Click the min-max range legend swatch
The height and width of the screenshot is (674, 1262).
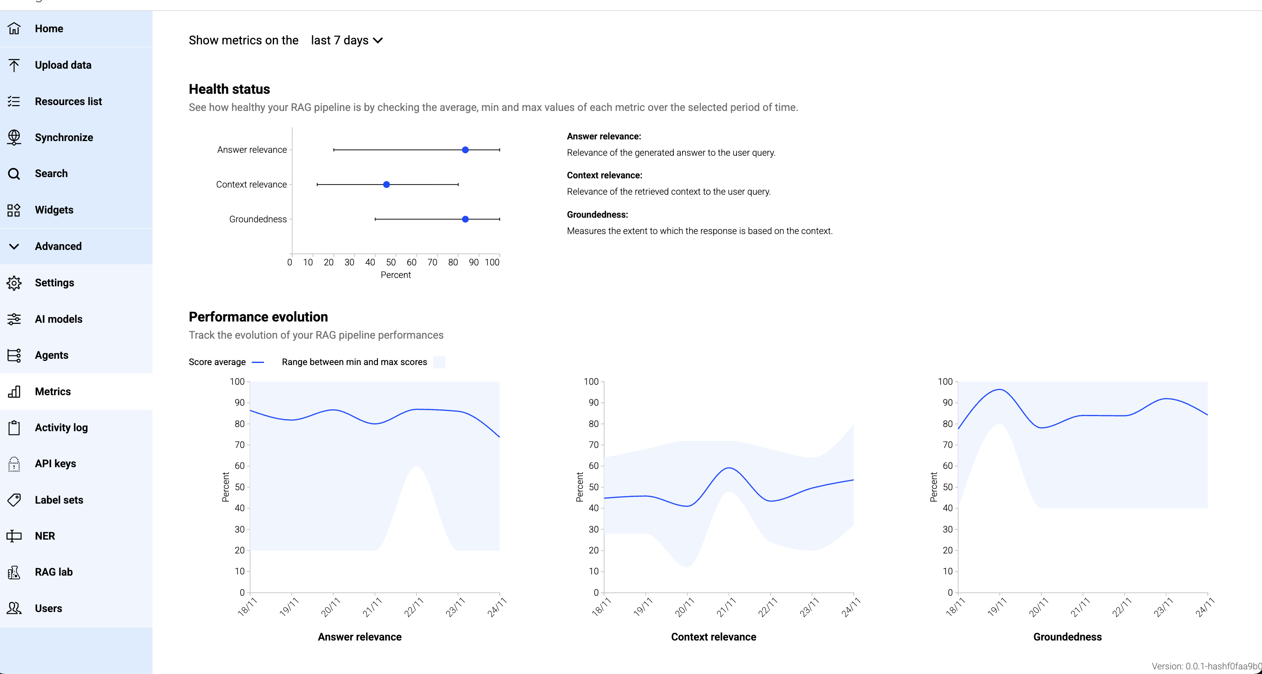coord(440,362)
